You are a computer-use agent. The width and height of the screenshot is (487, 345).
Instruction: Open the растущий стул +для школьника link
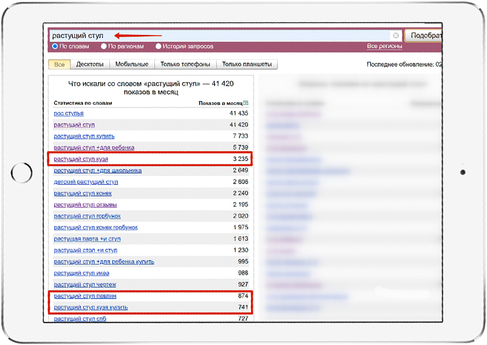pos(98,171)
